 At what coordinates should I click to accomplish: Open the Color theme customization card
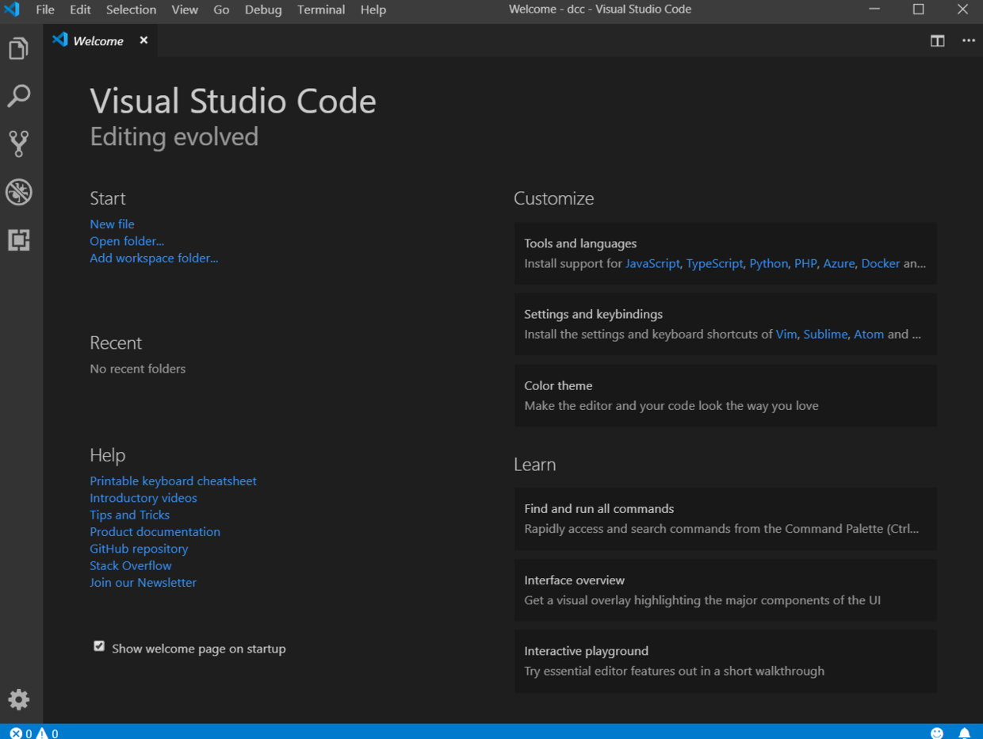(x=725, y=396)
